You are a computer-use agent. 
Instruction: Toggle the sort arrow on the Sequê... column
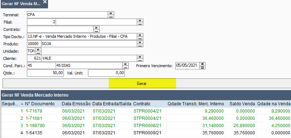(x=22, y=104)
